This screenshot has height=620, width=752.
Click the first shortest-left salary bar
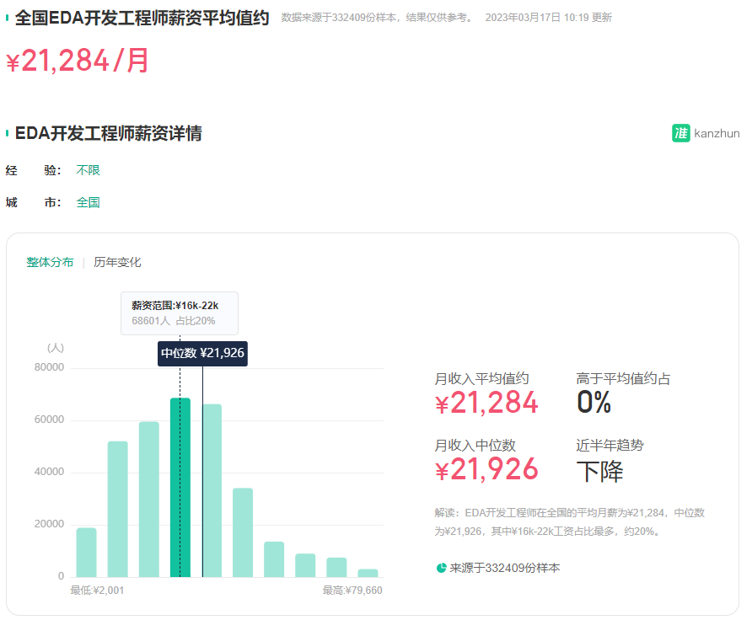pos(86,552)
